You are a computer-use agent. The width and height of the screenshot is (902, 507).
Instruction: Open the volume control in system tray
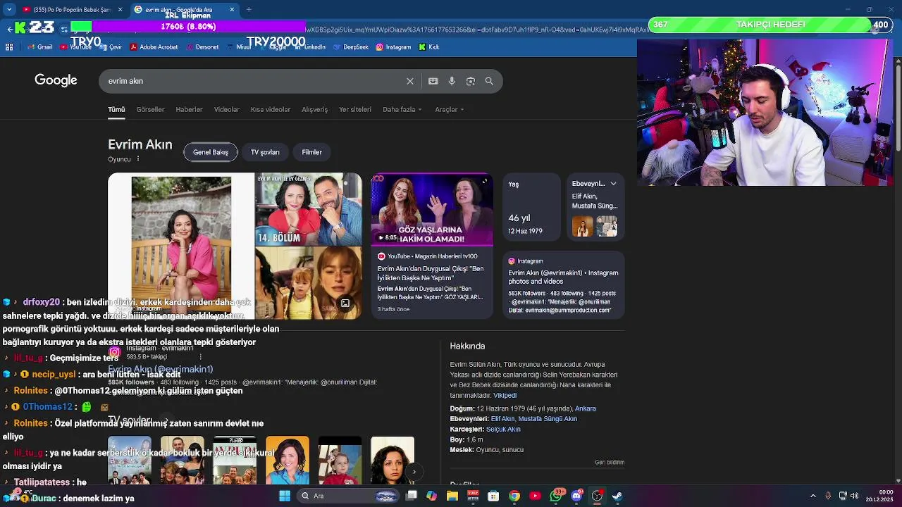pos(856,496)
